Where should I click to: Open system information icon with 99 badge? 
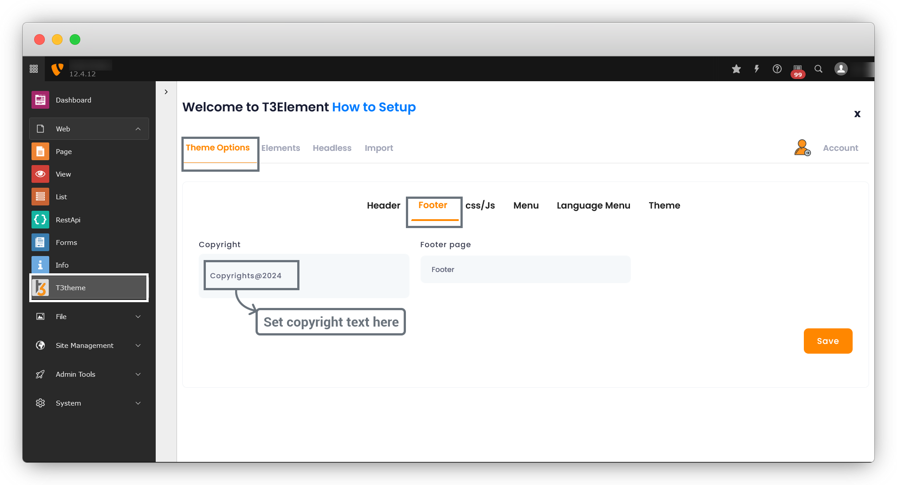pyautogui.click(x=798, y=70)
